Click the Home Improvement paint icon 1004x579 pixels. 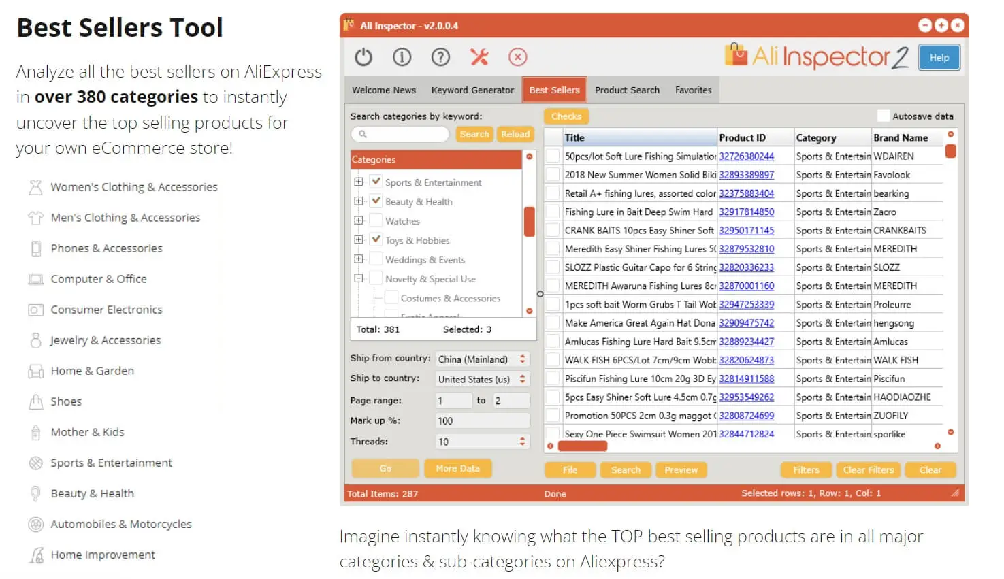click(x=36, y=555)
